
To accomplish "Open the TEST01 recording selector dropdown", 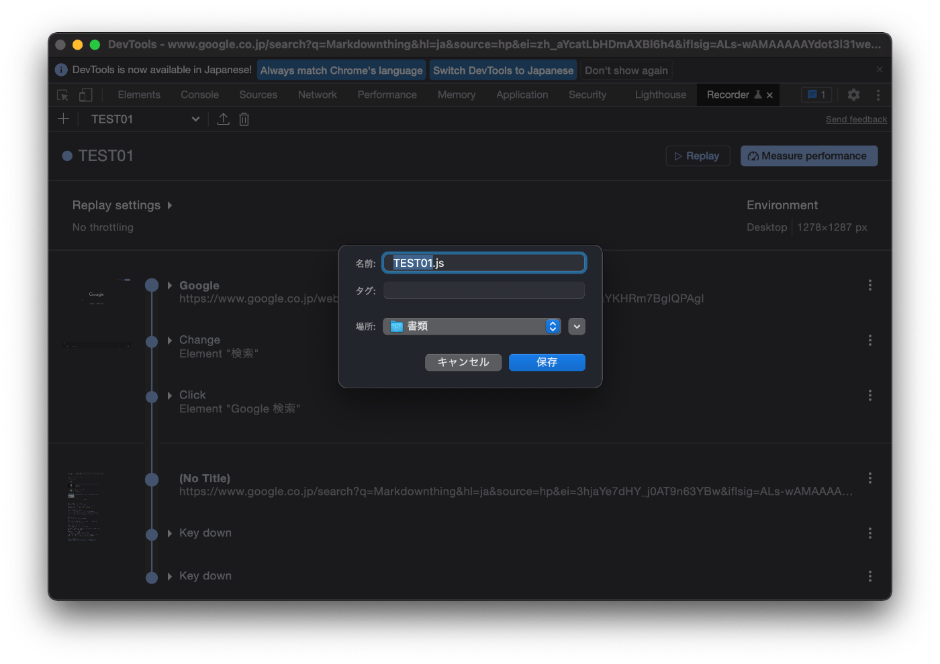I will (x=145, y=119).
